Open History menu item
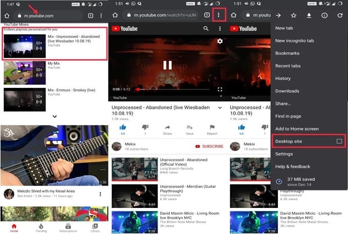The width and height of the screenshot is (348, 234). tap(309, 79)
